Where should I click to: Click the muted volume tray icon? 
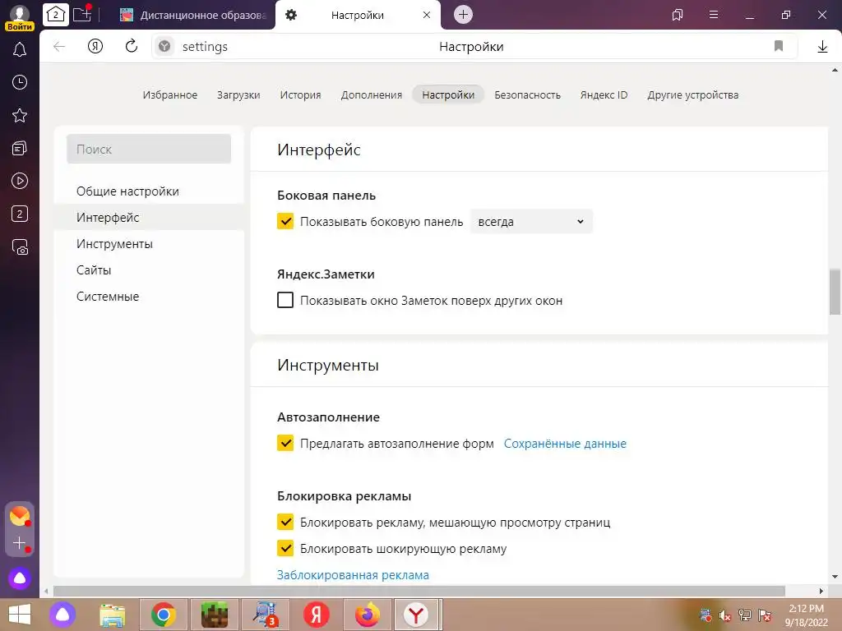[725, 616]
